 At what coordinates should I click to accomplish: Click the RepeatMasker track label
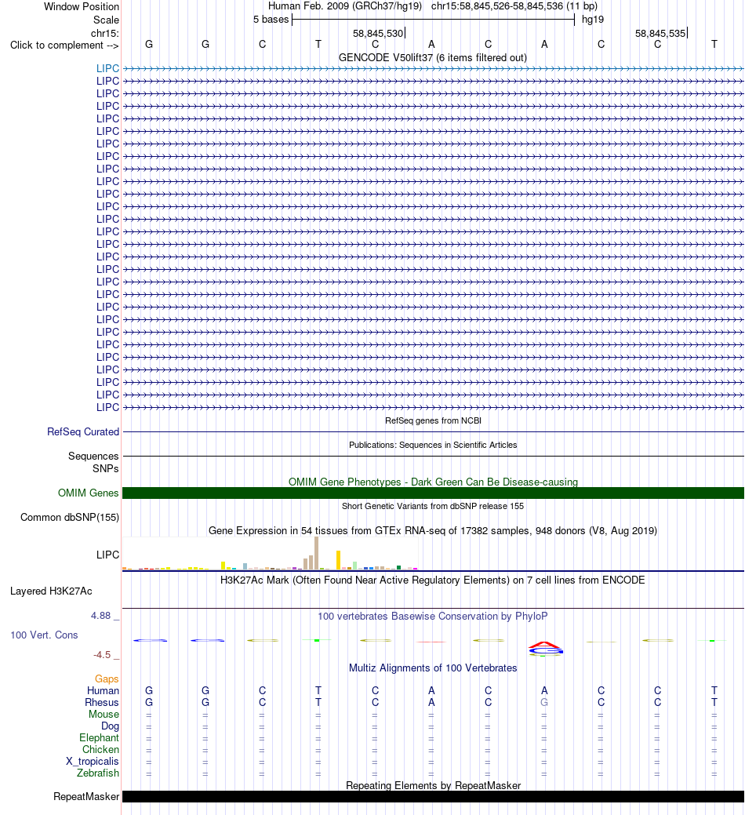click(x=86, y=797)
